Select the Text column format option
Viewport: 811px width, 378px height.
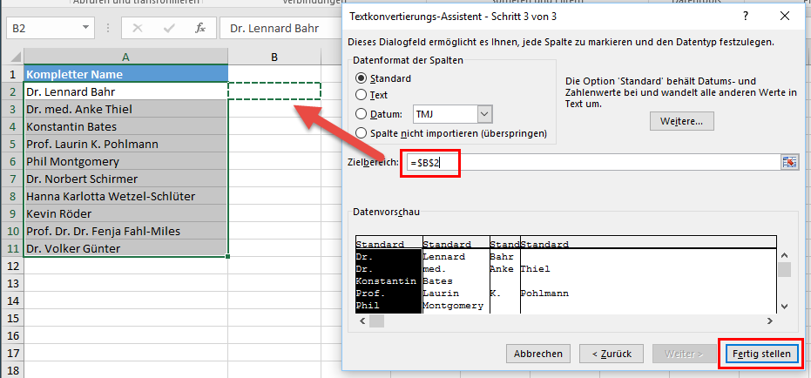(362, 95)
